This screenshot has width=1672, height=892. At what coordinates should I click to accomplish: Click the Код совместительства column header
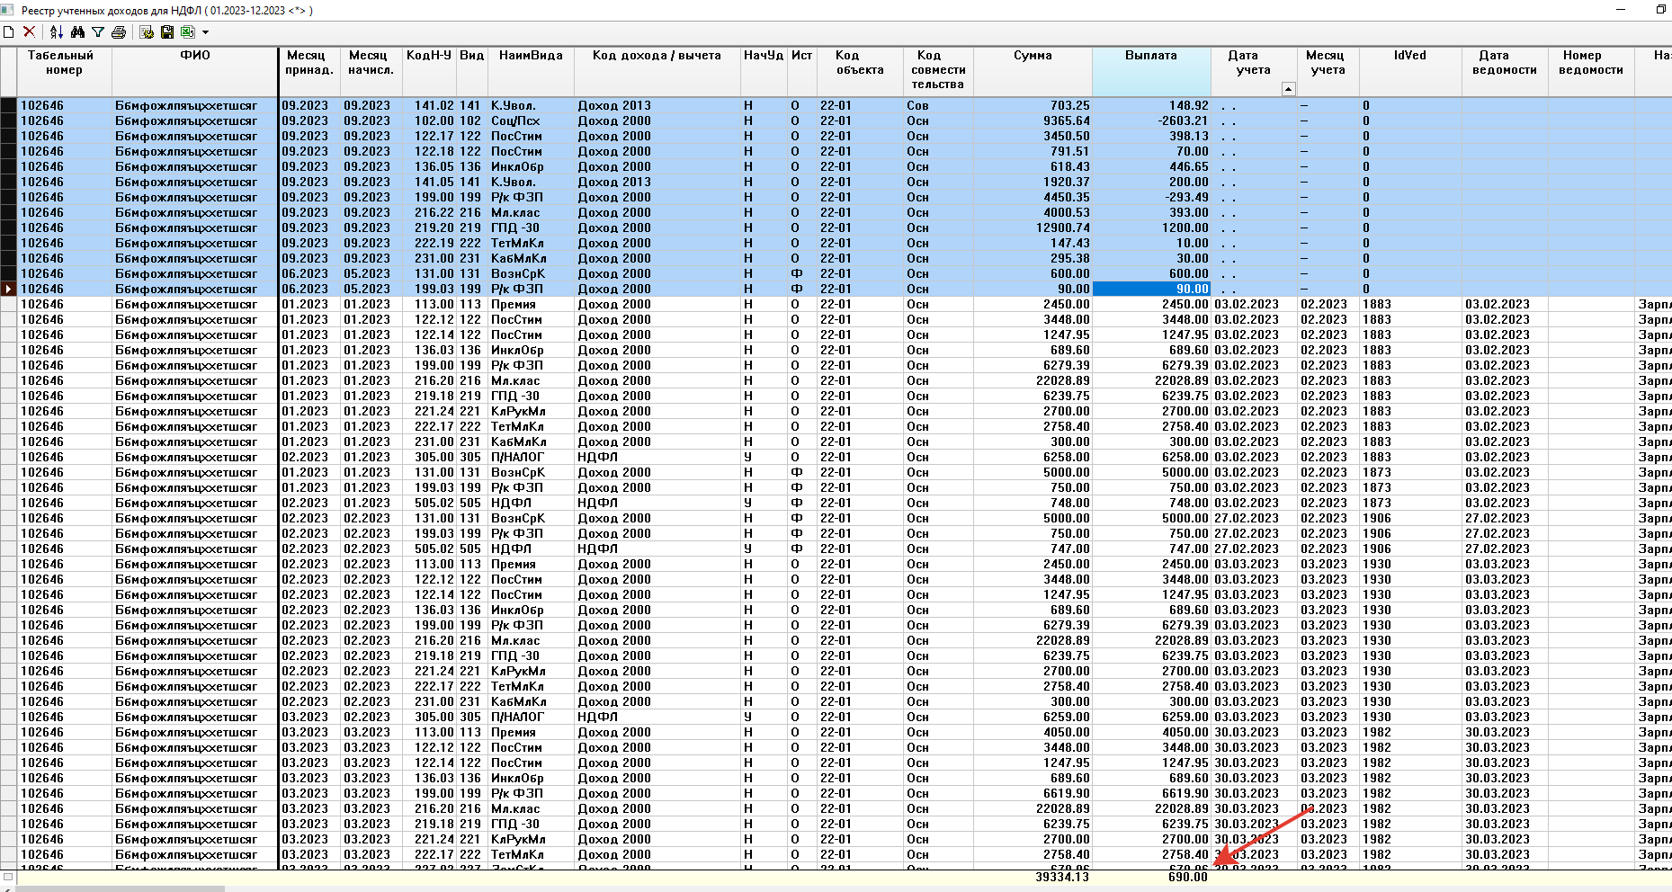(x=938, y=71)
